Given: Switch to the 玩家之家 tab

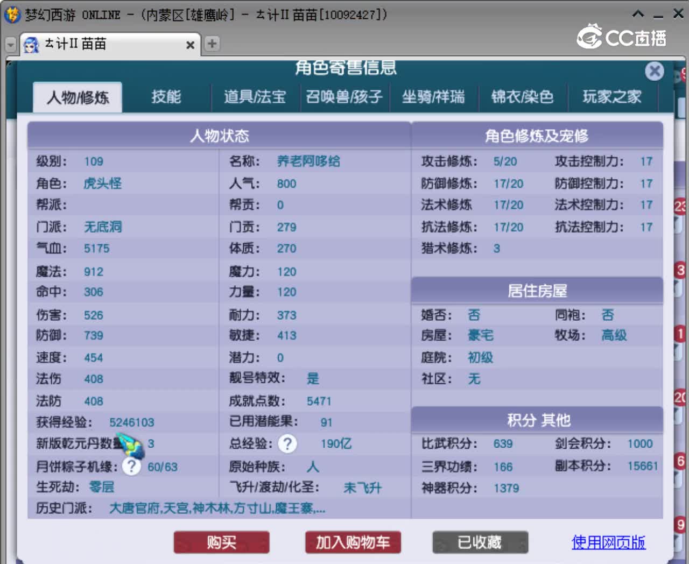Looking at the screenshot, I should pyautogui.click(x=612, y=97).
